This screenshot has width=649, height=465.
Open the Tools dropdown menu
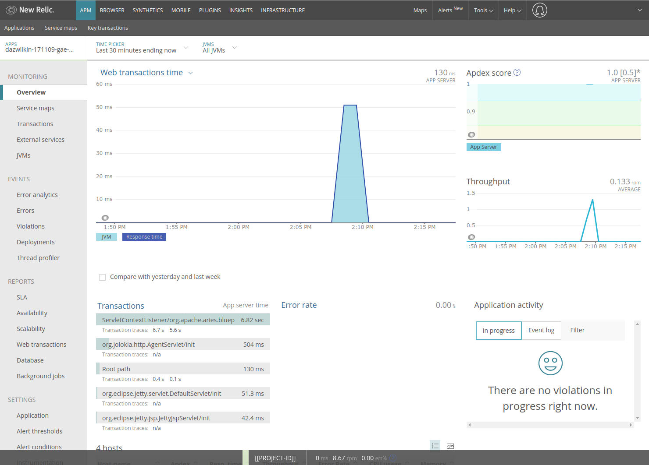[x=484, y=10]
